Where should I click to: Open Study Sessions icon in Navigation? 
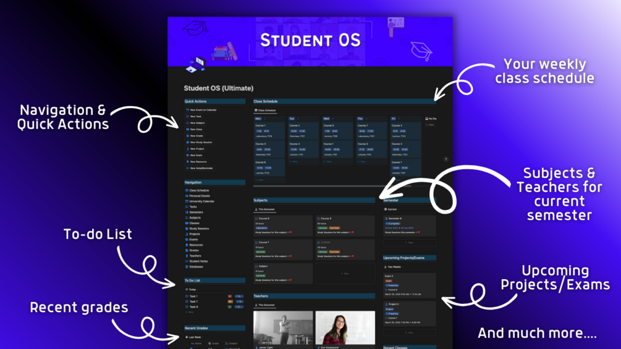187,229
